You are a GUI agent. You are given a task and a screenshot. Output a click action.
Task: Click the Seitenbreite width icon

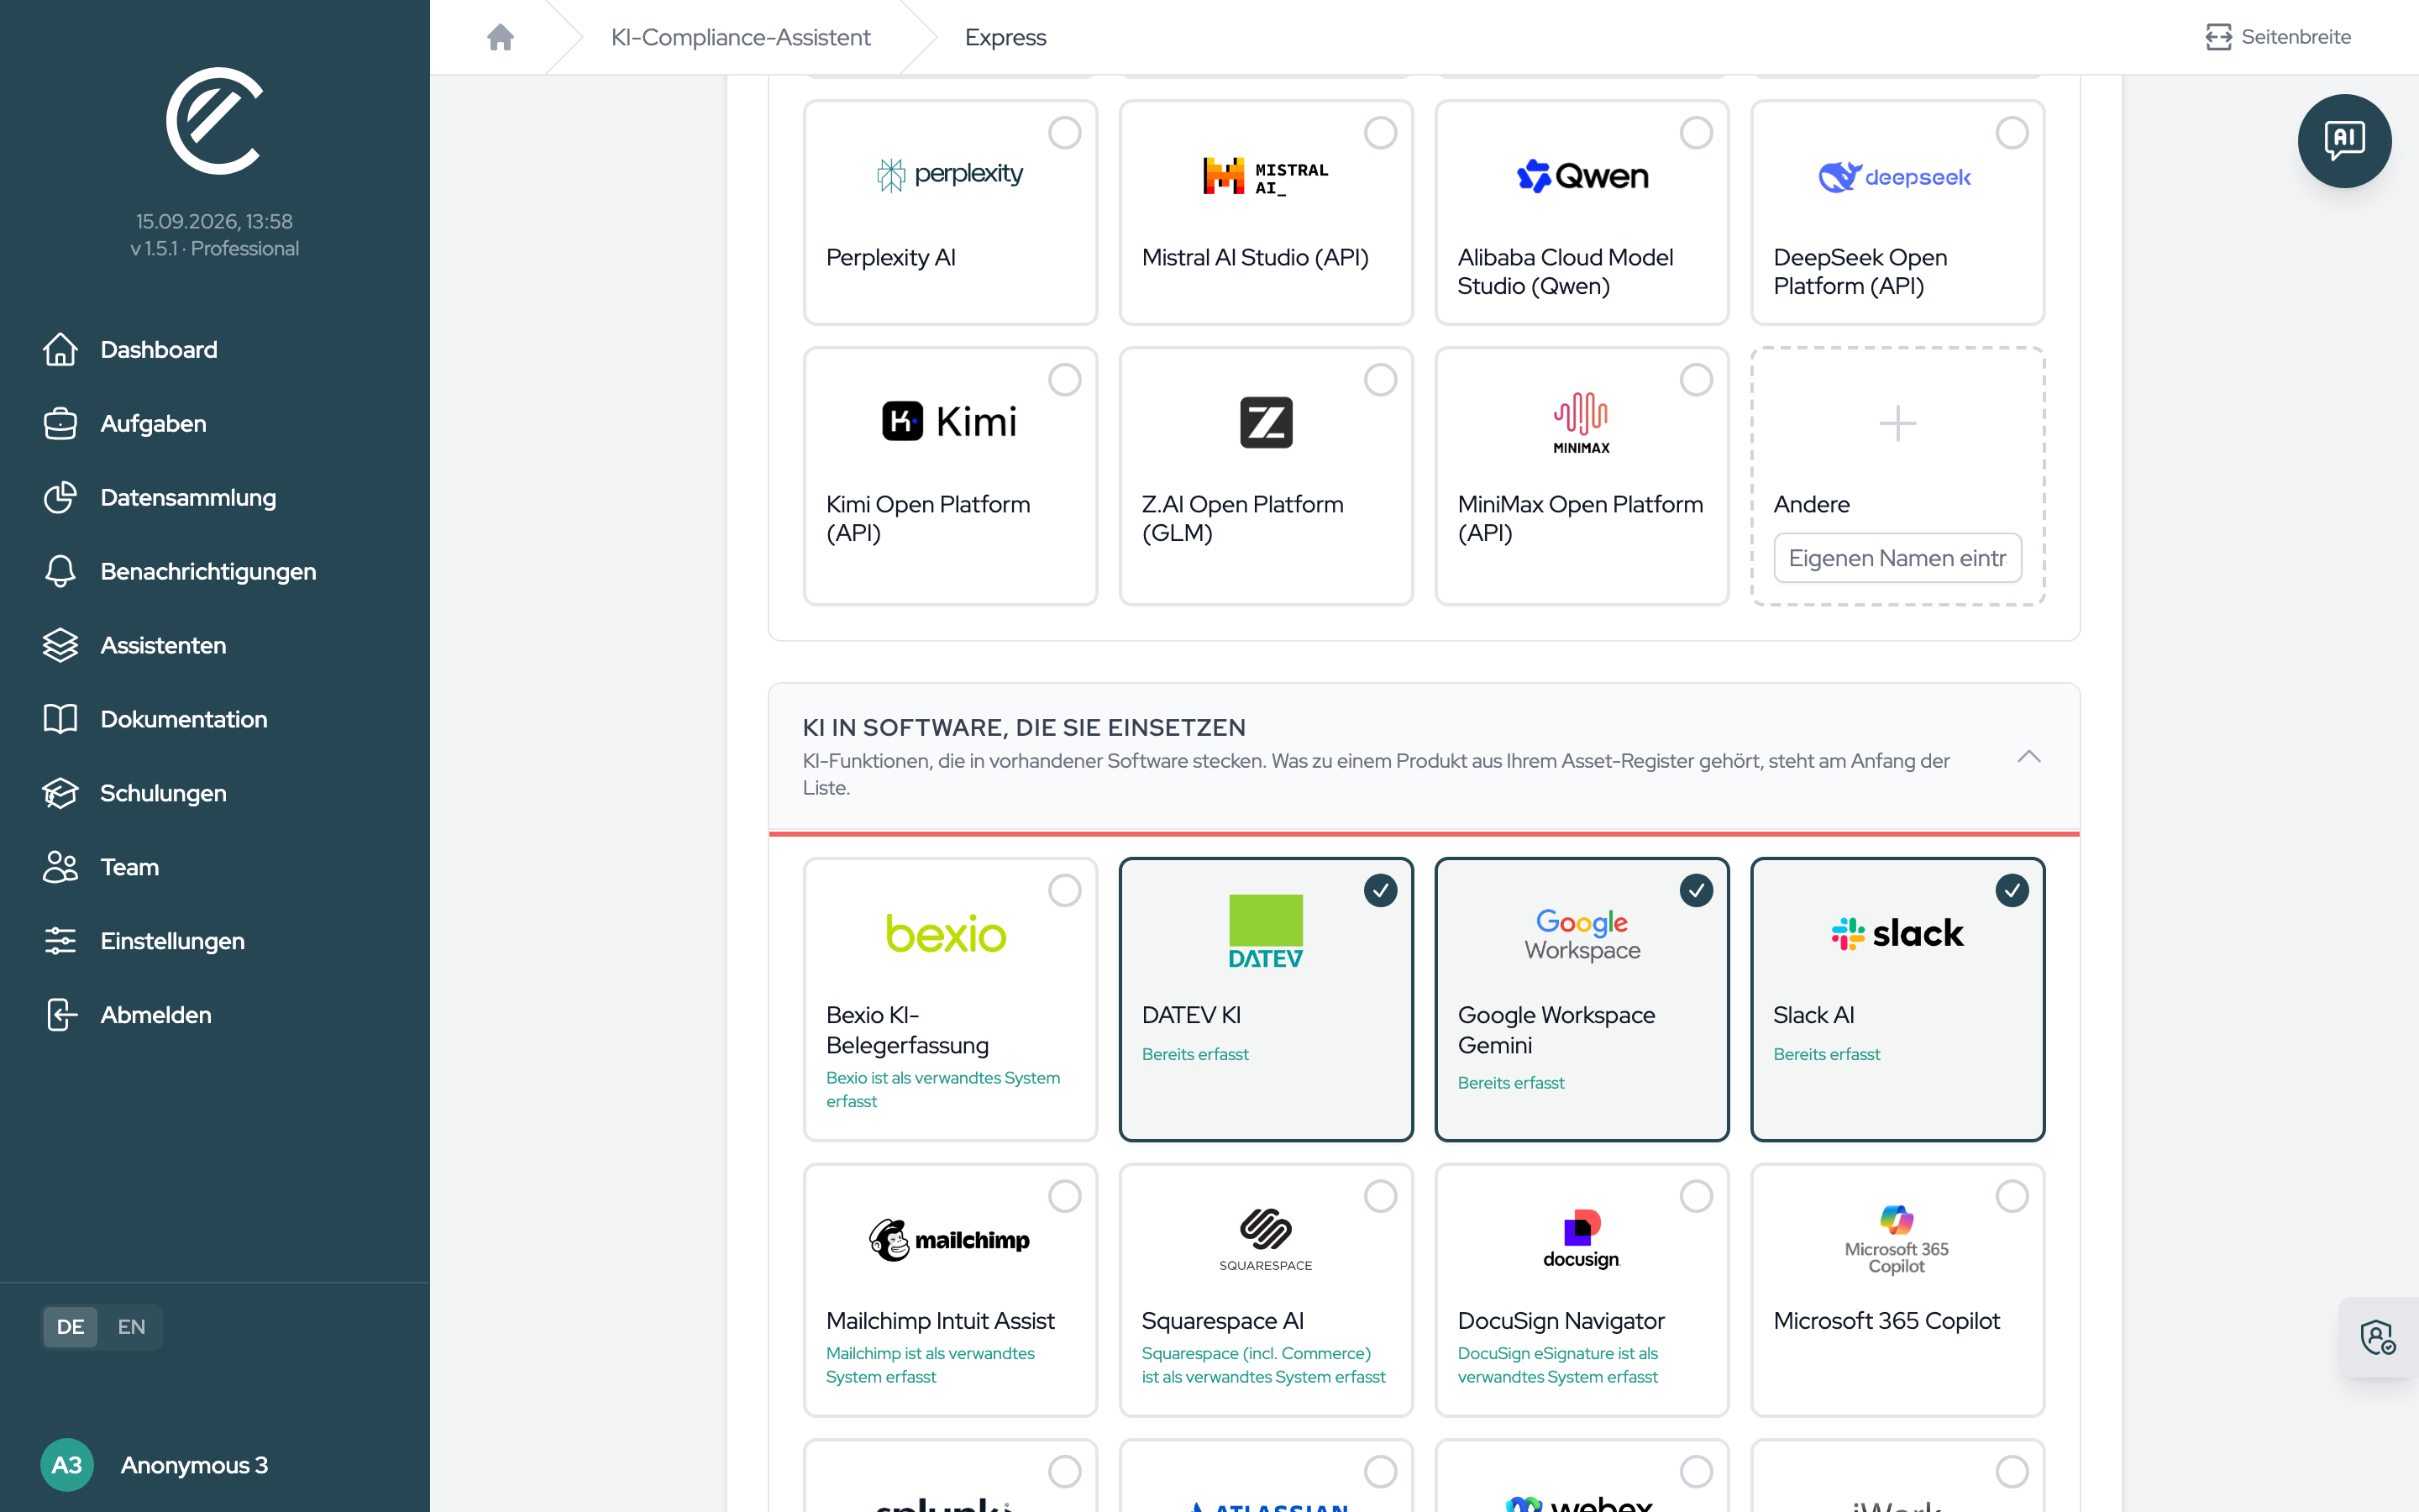click(x=2218, y=37)
